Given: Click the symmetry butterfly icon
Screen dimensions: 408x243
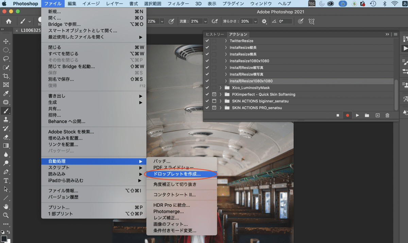Looking at the screenshot, I should pos(311,21).
